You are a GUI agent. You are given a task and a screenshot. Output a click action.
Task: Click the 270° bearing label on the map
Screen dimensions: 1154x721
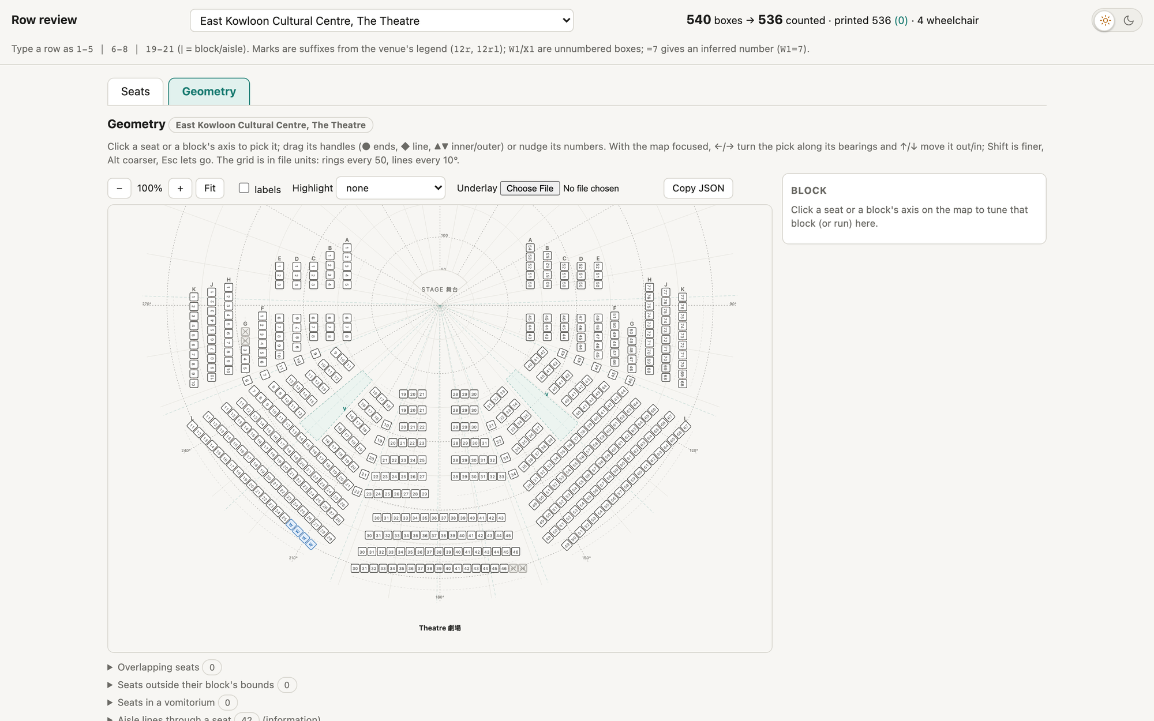(147, 304)
